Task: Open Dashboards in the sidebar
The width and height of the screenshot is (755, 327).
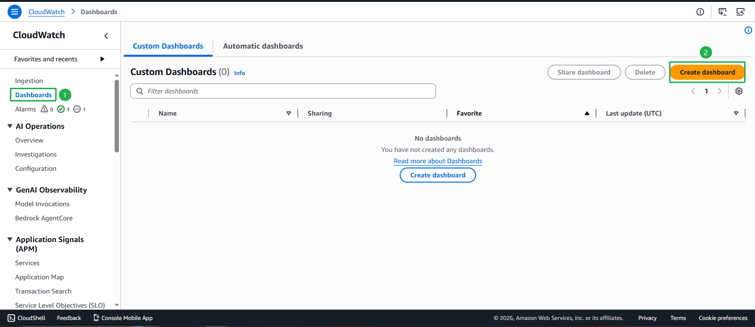Action: coord(34,95)
